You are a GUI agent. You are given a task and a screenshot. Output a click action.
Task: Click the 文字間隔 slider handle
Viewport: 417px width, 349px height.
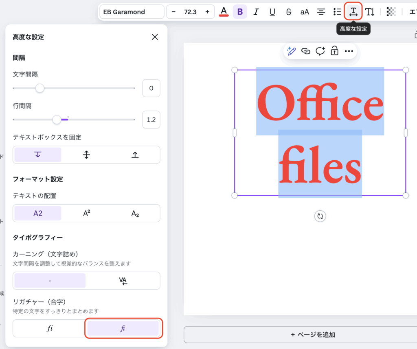tap(40, 88)
